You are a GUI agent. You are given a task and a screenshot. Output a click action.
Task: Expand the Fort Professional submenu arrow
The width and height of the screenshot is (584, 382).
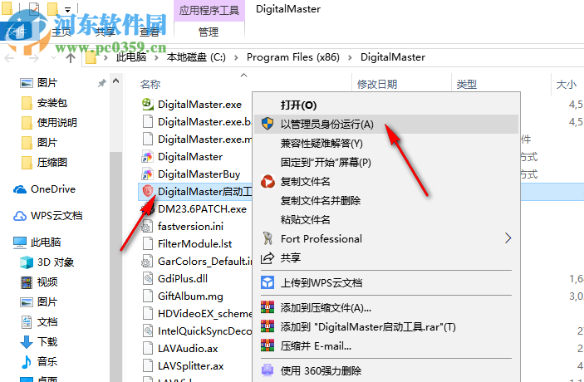tap(508, 238)
